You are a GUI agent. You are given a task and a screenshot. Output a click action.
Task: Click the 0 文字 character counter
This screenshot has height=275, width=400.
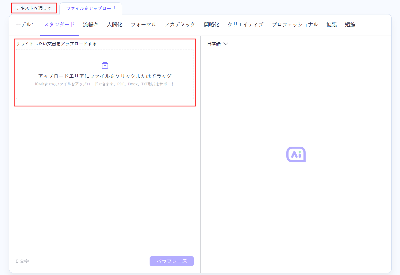click(22, 262)
